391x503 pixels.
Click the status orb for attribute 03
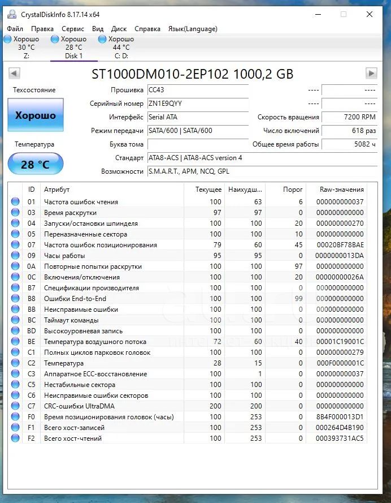15,212
